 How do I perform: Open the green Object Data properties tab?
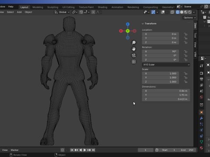201,142
